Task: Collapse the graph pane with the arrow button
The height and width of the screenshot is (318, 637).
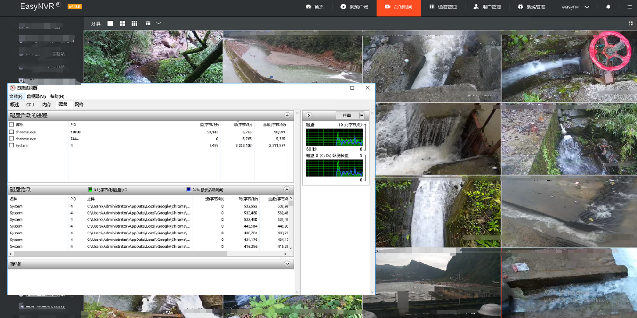Action: click(x=309, y=116)
